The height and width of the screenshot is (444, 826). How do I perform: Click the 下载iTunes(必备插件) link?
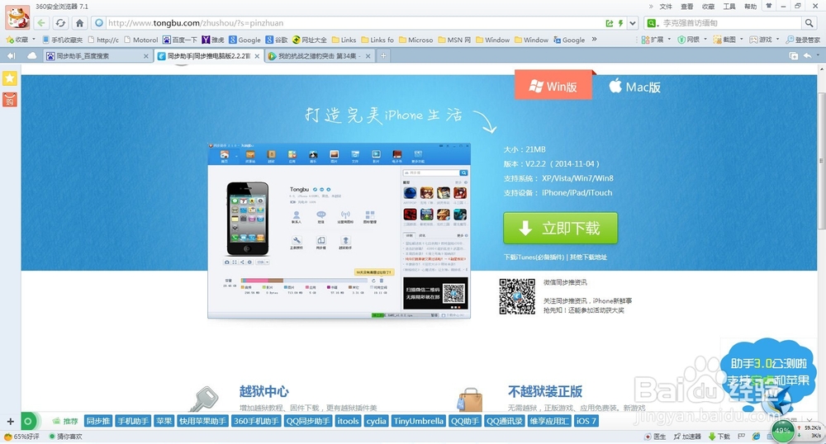[x=534, y=257]
